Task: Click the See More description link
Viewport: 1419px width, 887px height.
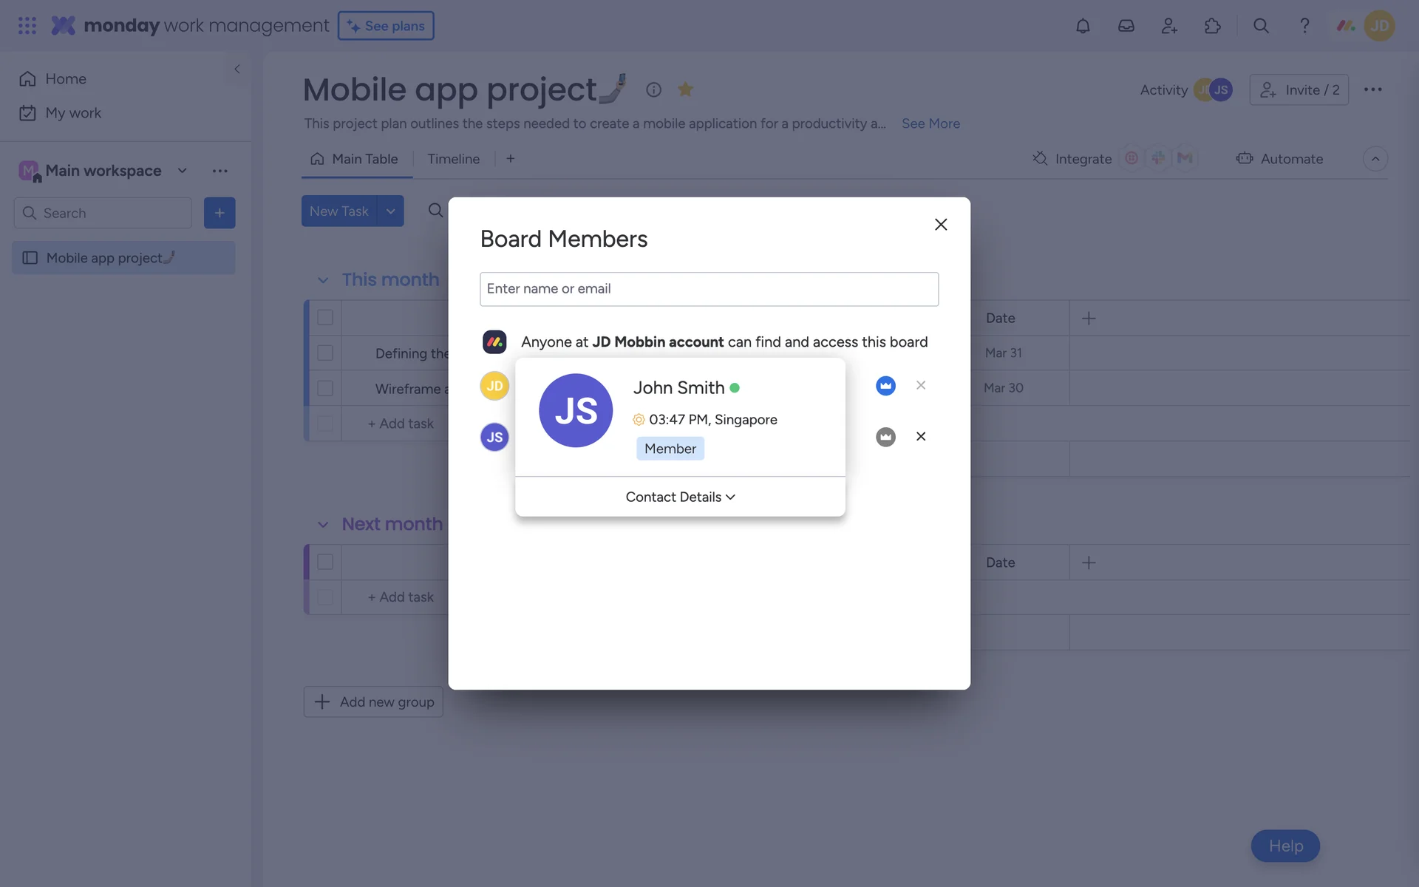Action: (x=930, y=123)
